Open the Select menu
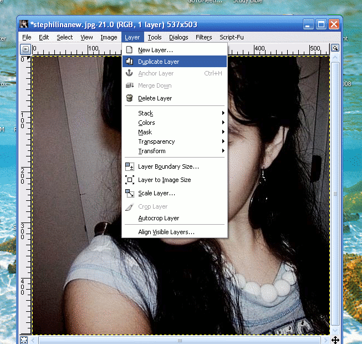The height and width of the screenshot is (344, 362). click(65, 37)
